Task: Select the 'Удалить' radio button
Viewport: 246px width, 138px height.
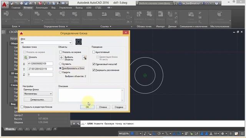Action: pyautogui.click(x=60, y=72)
